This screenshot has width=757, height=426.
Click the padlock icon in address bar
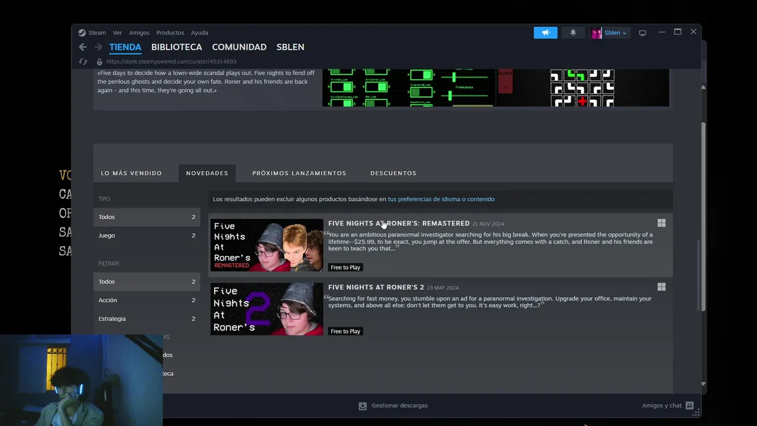pyautogui.click(x=99, y=62)
